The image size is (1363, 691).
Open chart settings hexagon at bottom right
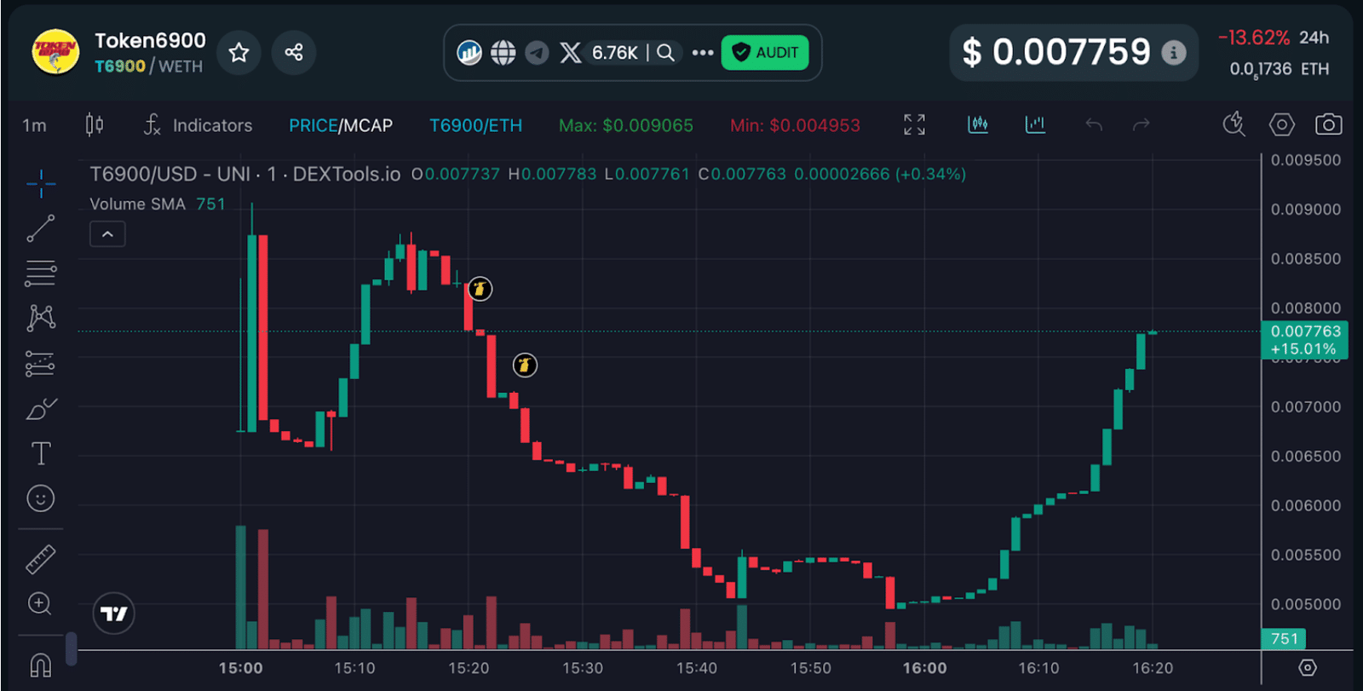(x=1307, y=667)
